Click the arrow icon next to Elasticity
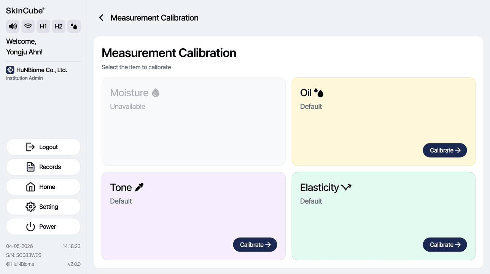This screenshot has height=274, width=490. pos(346,187)
